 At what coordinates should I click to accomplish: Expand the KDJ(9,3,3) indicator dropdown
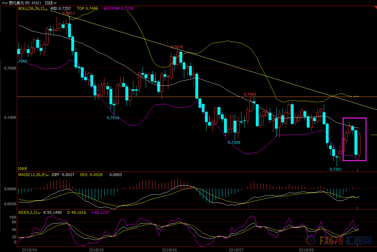point(29,213)
